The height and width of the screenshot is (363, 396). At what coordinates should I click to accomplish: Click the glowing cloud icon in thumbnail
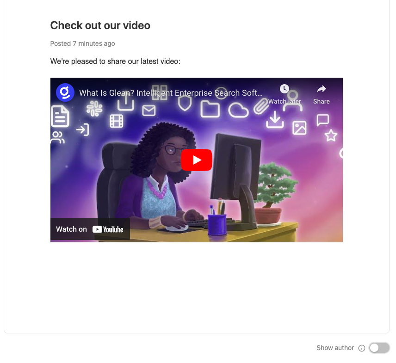[x=238, y=111]
